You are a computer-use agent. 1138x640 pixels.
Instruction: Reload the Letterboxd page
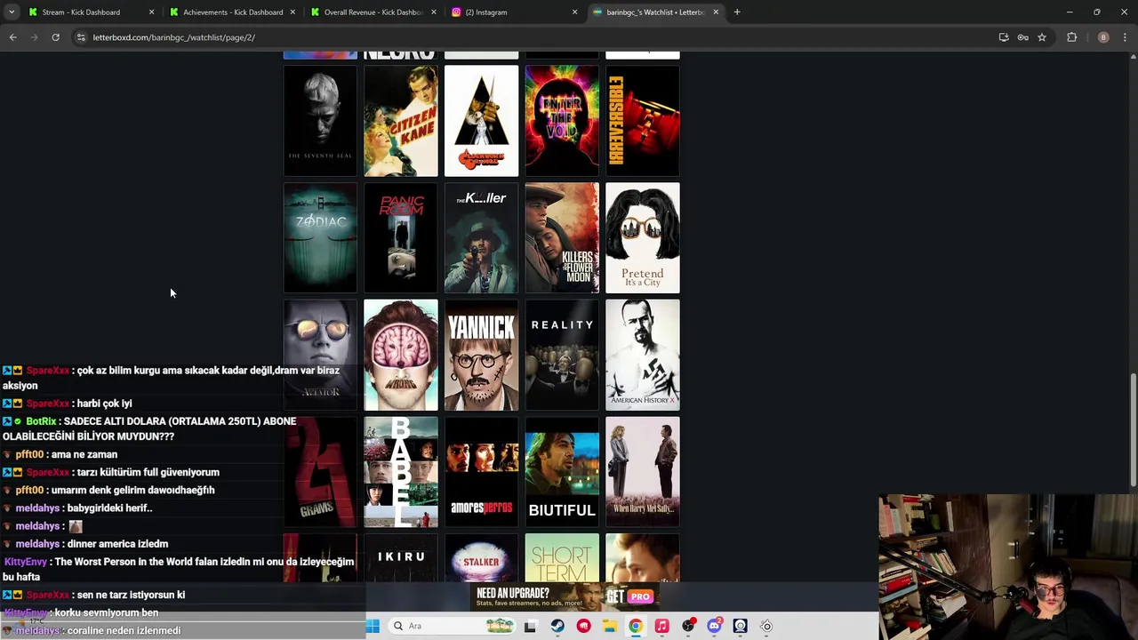(x=55, y=37)
